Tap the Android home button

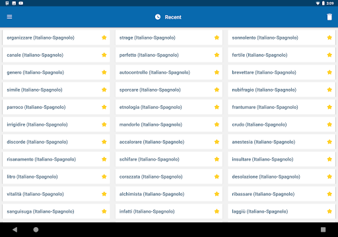36,230
